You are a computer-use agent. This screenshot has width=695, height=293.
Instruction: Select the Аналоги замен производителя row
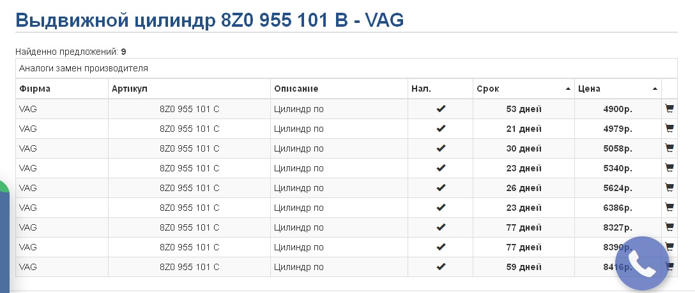click(346, 69)
